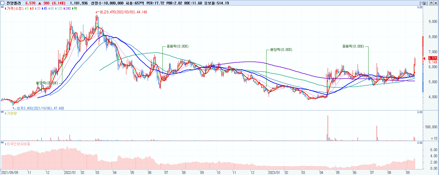Toggle the 240-day moving average legend
Image resolution: width=439 pixels, height=175 pixels.
(67, 9)
